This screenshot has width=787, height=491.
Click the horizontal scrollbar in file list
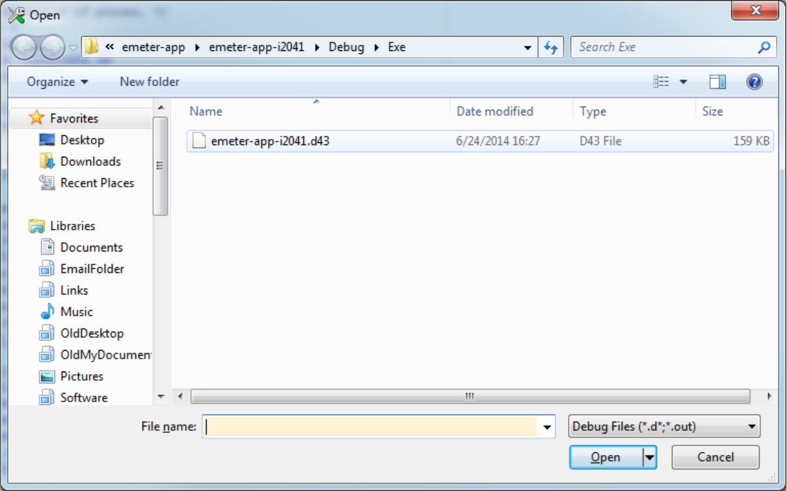coord(469,396)
